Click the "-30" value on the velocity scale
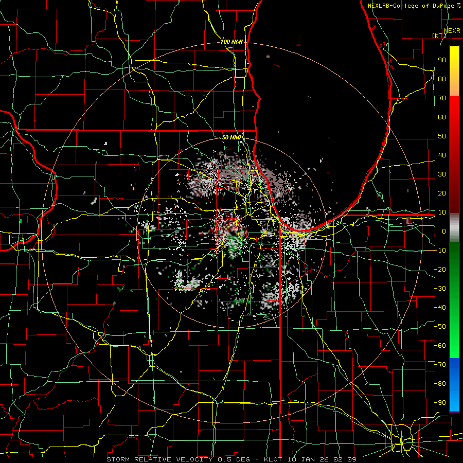 click(x=440, y=289)
